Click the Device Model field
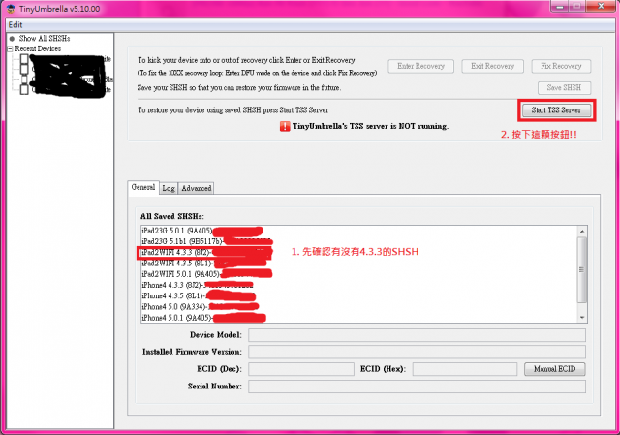 pyautogui.click(x=417, y=335)
